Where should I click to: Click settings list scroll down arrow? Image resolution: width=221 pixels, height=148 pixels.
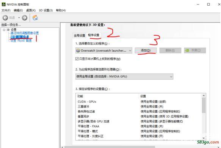(x=204, y=138)
